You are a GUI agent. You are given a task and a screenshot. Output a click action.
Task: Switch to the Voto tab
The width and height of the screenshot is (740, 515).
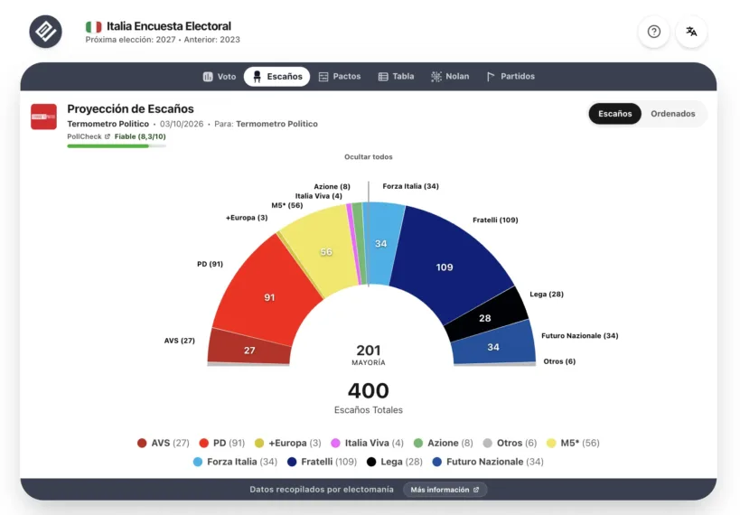pos(220,77)
